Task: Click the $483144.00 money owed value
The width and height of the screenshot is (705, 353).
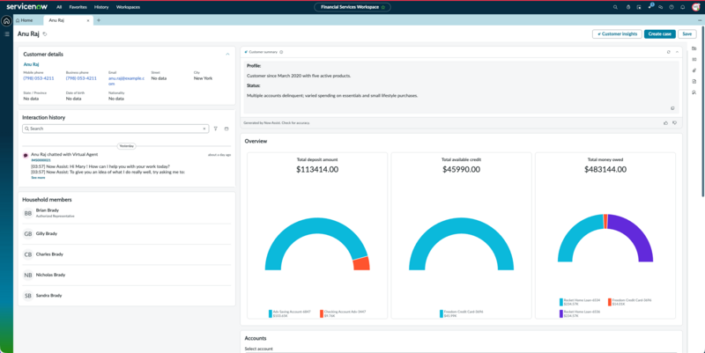Action: pos(605,169)
